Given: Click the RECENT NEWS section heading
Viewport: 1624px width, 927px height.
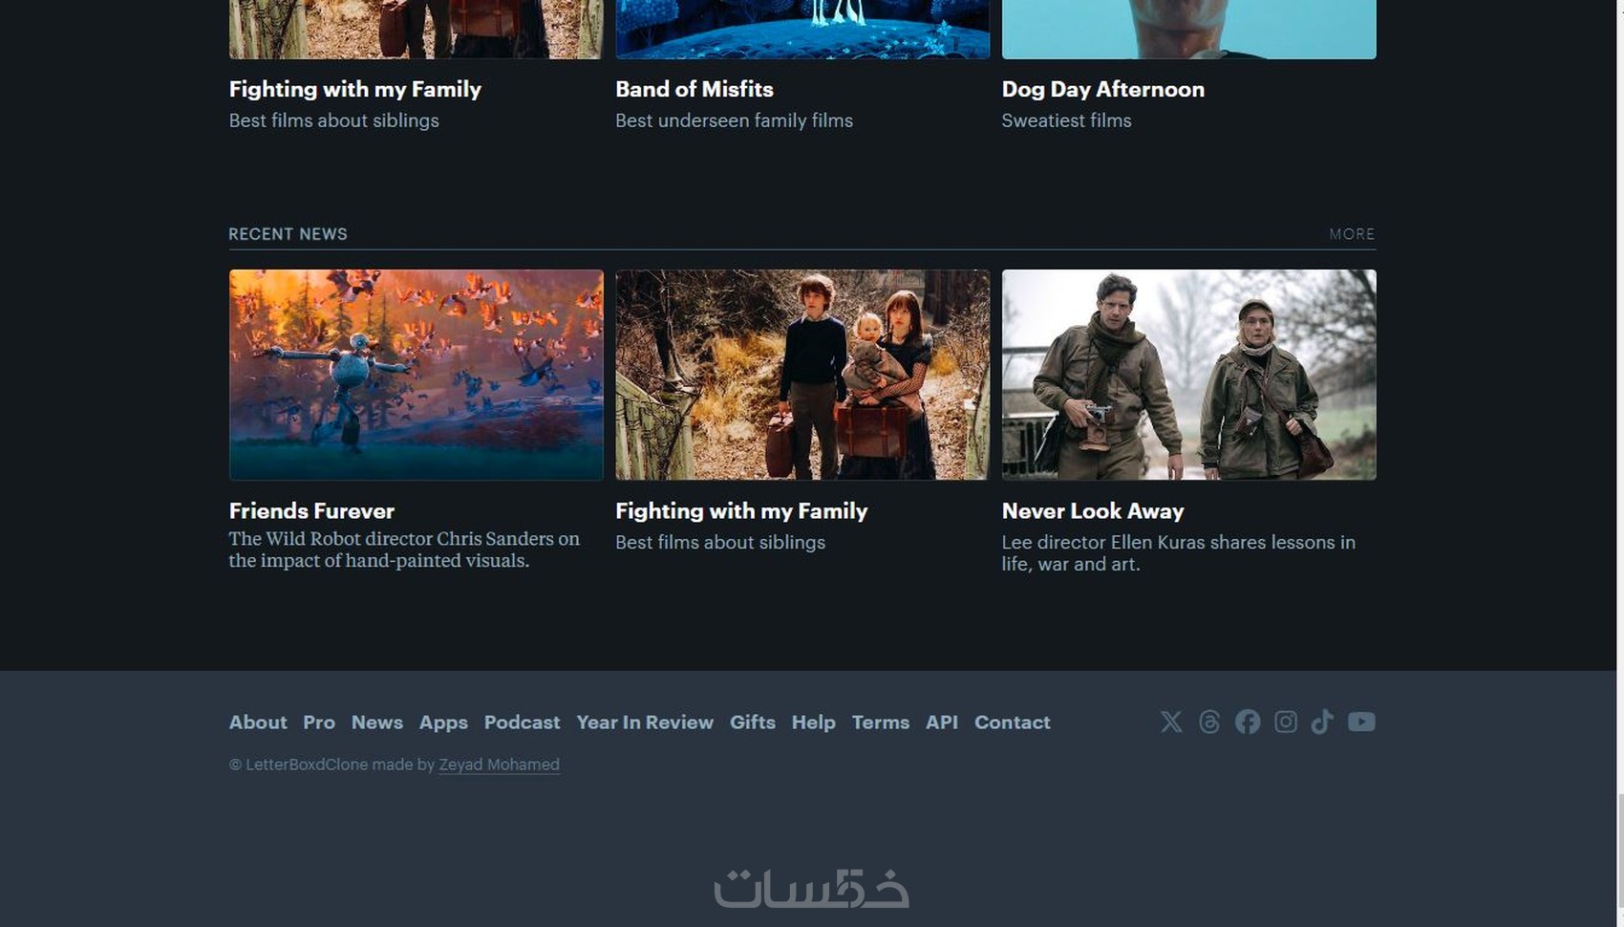Looking at the screenshot, I should point(288,234).
